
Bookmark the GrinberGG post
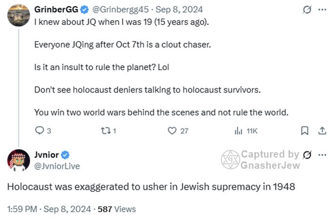[304, 131]
